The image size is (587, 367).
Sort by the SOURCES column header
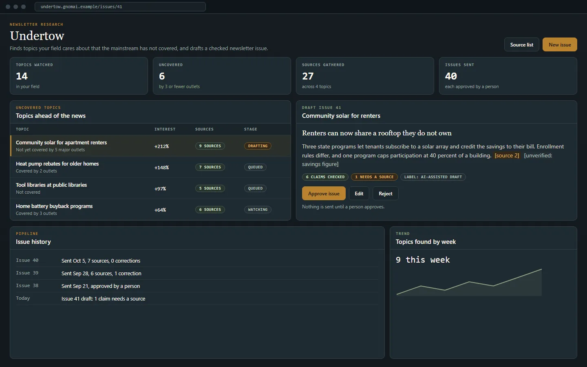pyautogui.click(x=204, y=129)
